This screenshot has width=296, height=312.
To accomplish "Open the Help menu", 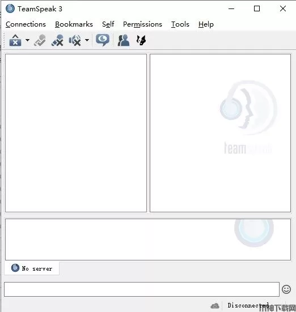I will tap(206, 24).
